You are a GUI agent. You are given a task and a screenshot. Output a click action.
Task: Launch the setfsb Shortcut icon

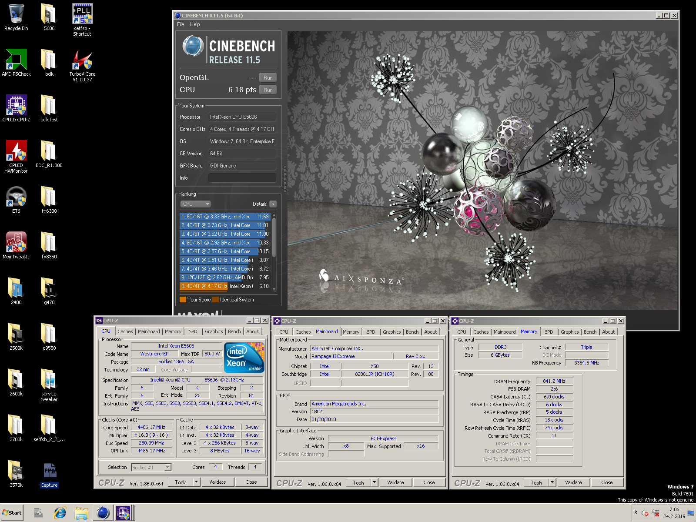tap(82, 20)
